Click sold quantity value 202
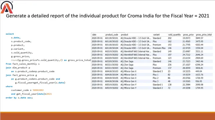This screenshot has height=120, width=215. [x=170, y=38]
